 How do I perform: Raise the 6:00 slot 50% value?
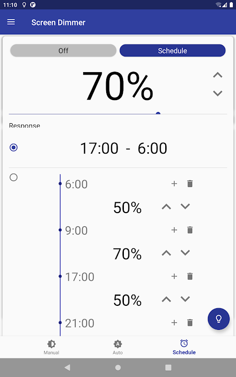(166, 207)
